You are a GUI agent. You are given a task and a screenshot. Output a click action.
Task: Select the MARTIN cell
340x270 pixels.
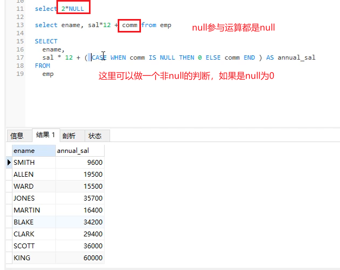pyautogui.click(x=34, y=210)
